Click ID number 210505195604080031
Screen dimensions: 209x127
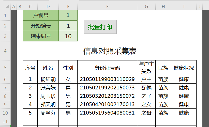point(107,113)
